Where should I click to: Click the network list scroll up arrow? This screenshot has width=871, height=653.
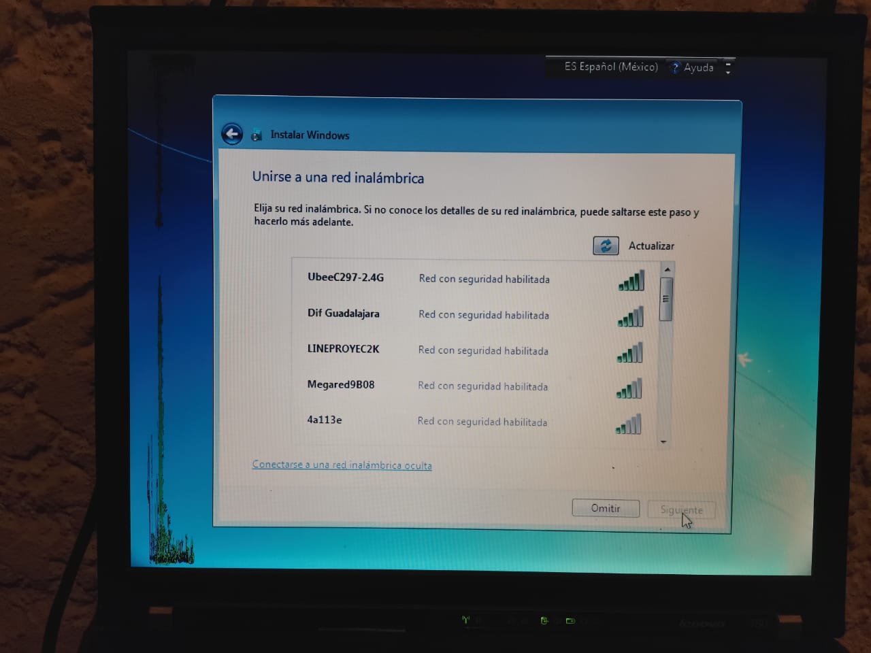pos(668,269)
